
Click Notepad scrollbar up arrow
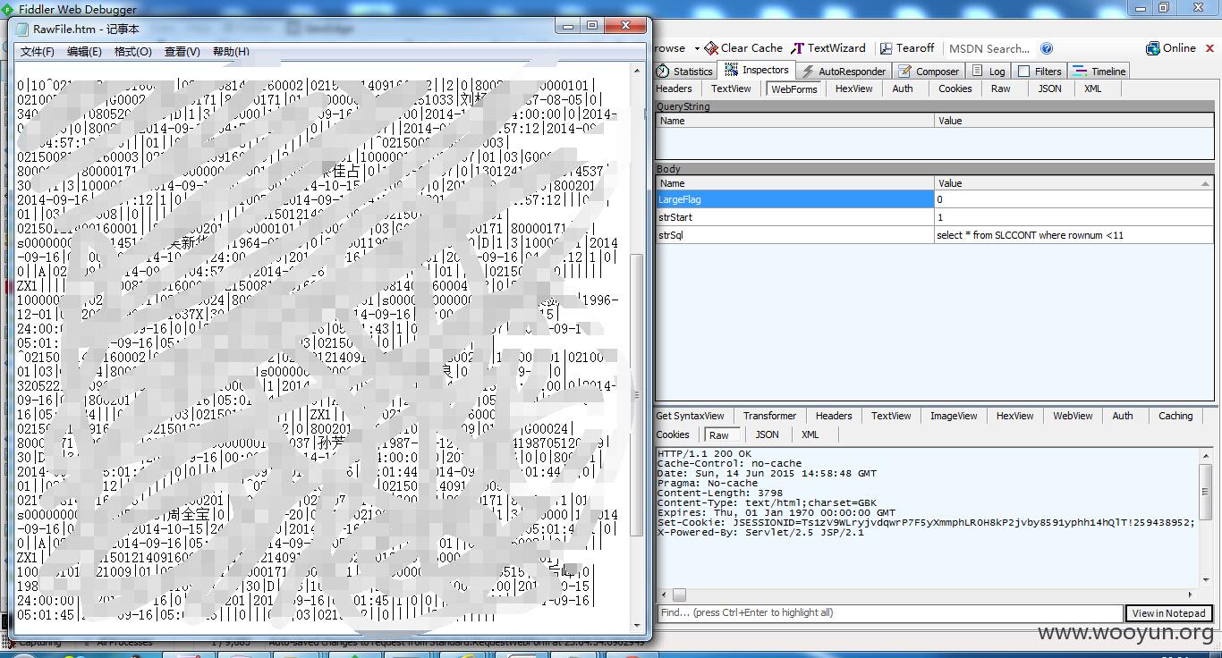(637, 71)
